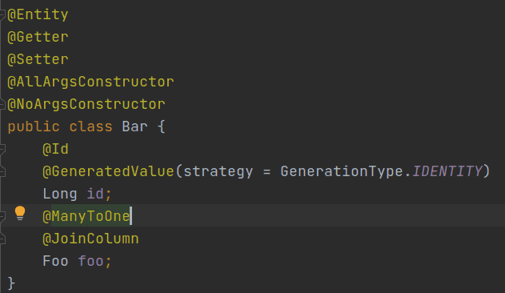
Task: Click the Foo type name
Action: (55, 261)
